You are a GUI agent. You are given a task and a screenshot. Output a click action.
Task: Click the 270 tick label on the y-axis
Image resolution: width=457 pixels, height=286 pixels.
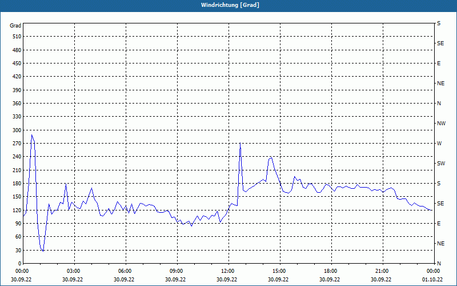click(15, 144)
